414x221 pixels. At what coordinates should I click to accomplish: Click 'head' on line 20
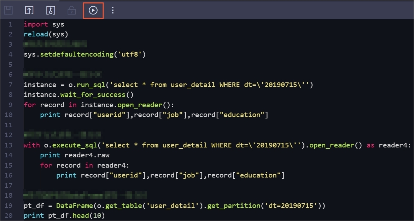point(81,216)
